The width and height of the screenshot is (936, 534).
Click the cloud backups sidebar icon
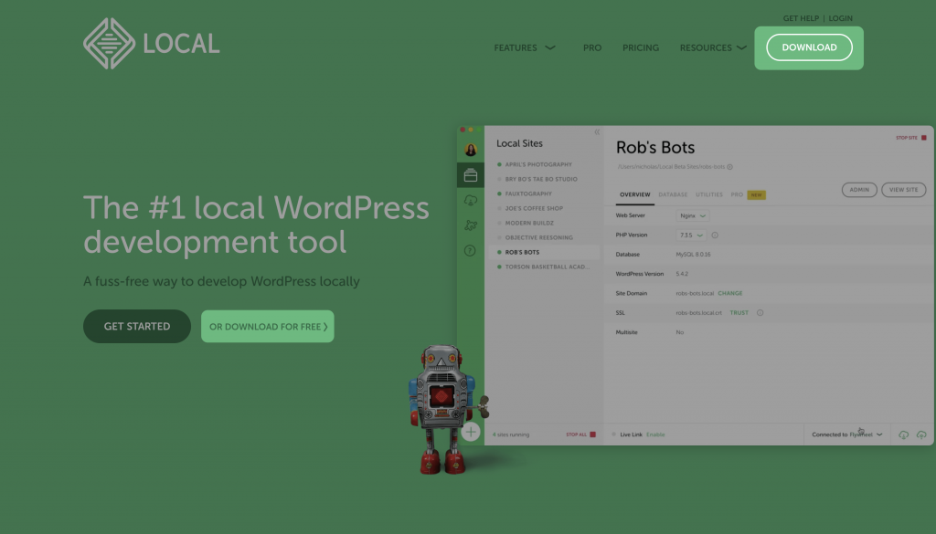(471, 201)
